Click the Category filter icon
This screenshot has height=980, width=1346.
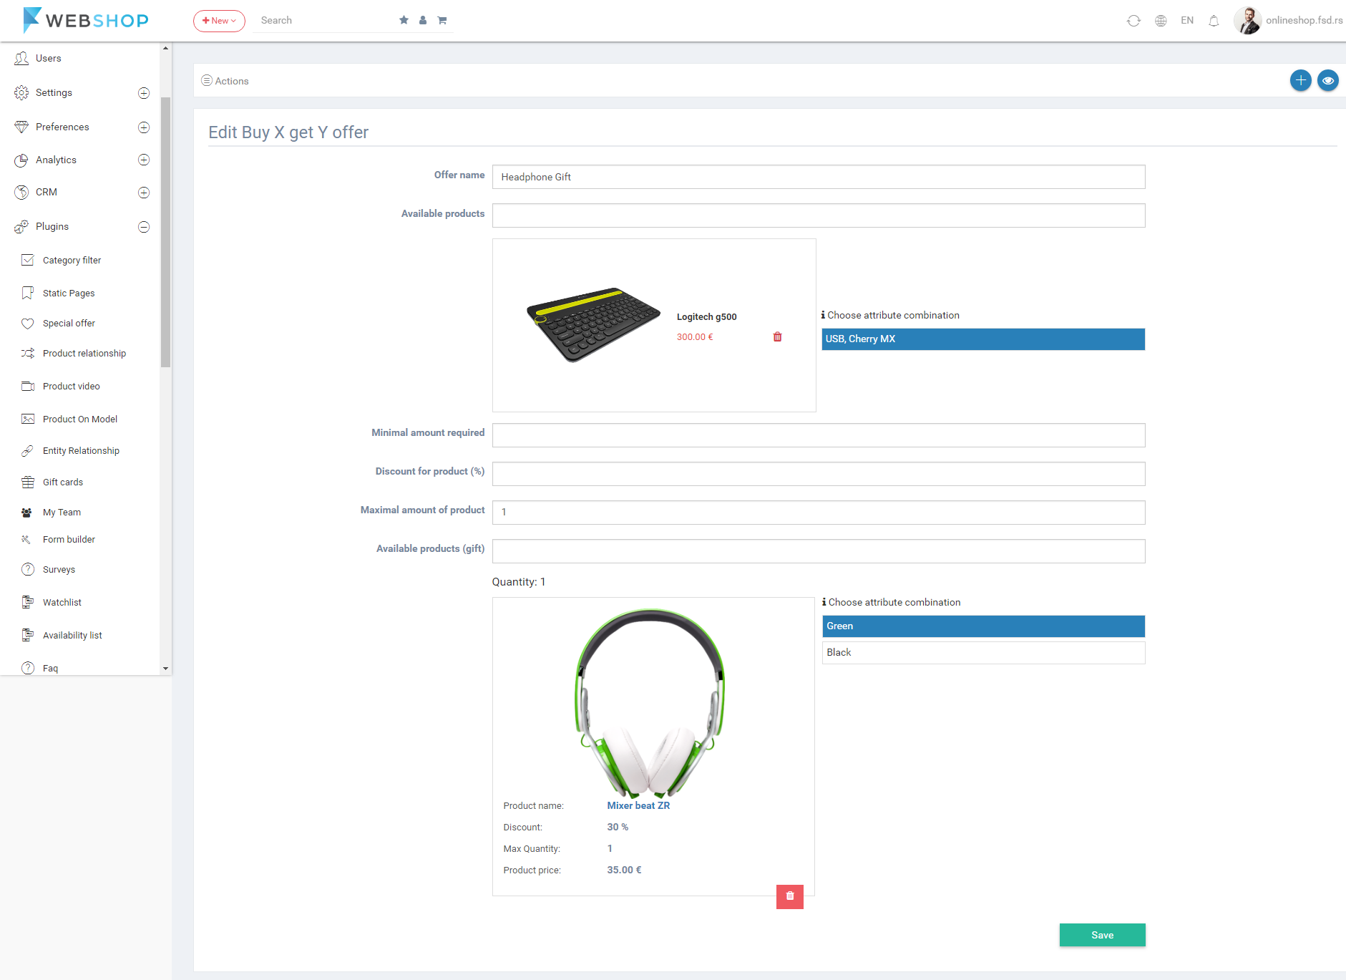28,260
